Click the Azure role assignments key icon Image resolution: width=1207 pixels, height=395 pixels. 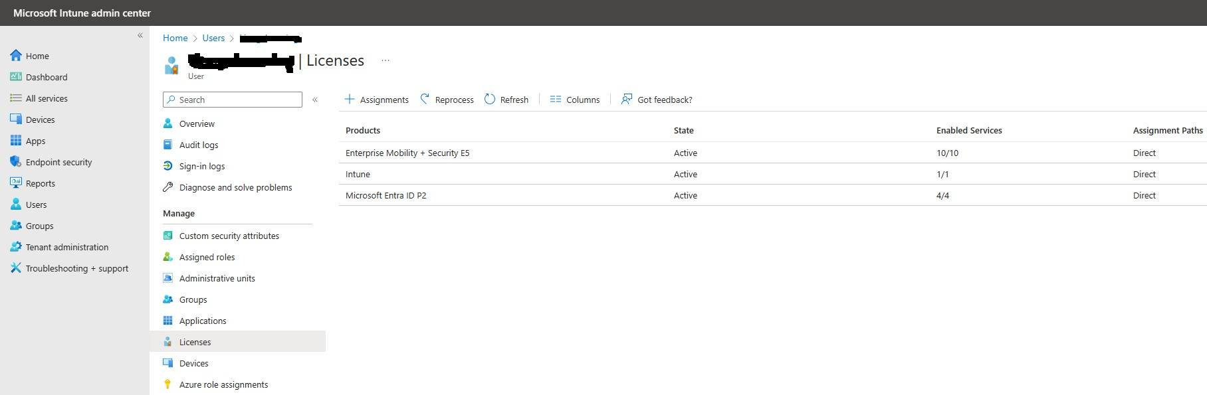click(168, 384)
